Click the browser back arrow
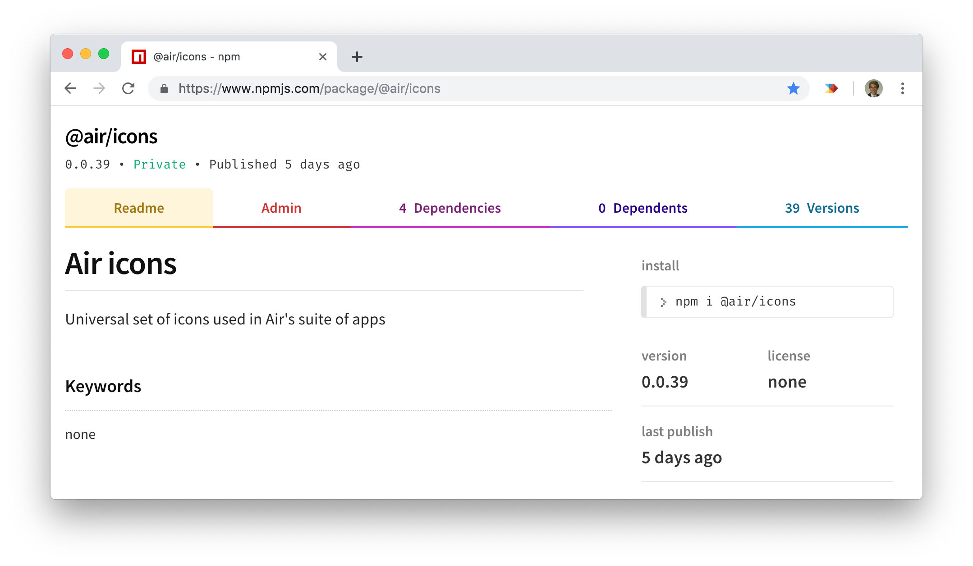 pyautogui.click(x=70, y=88)
